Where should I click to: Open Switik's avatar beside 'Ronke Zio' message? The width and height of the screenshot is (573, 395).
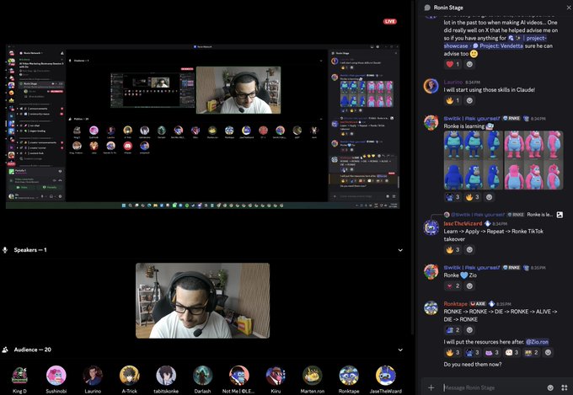[431, 271]
